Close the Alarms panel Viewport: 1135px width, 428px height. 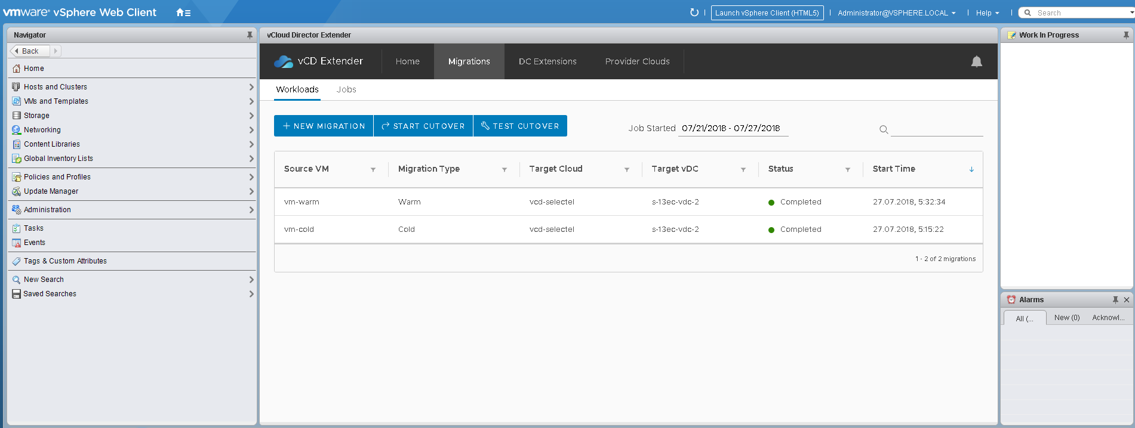tap(1127, 300)
